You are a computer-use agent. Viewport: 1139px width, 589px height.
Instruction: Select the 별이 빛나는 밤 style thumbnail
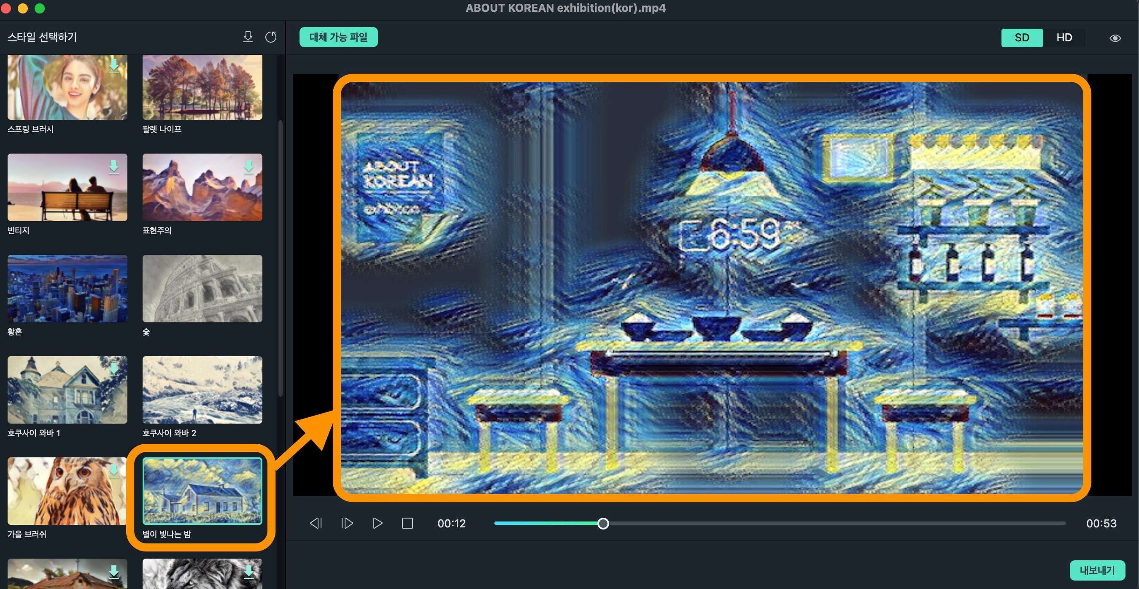click(202, 491)
